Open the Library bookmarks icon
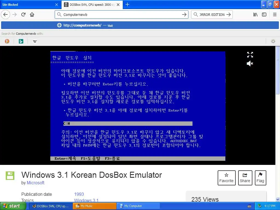This screenshot has width=280, height=210. pyautogui.click(x=255, y=14)
